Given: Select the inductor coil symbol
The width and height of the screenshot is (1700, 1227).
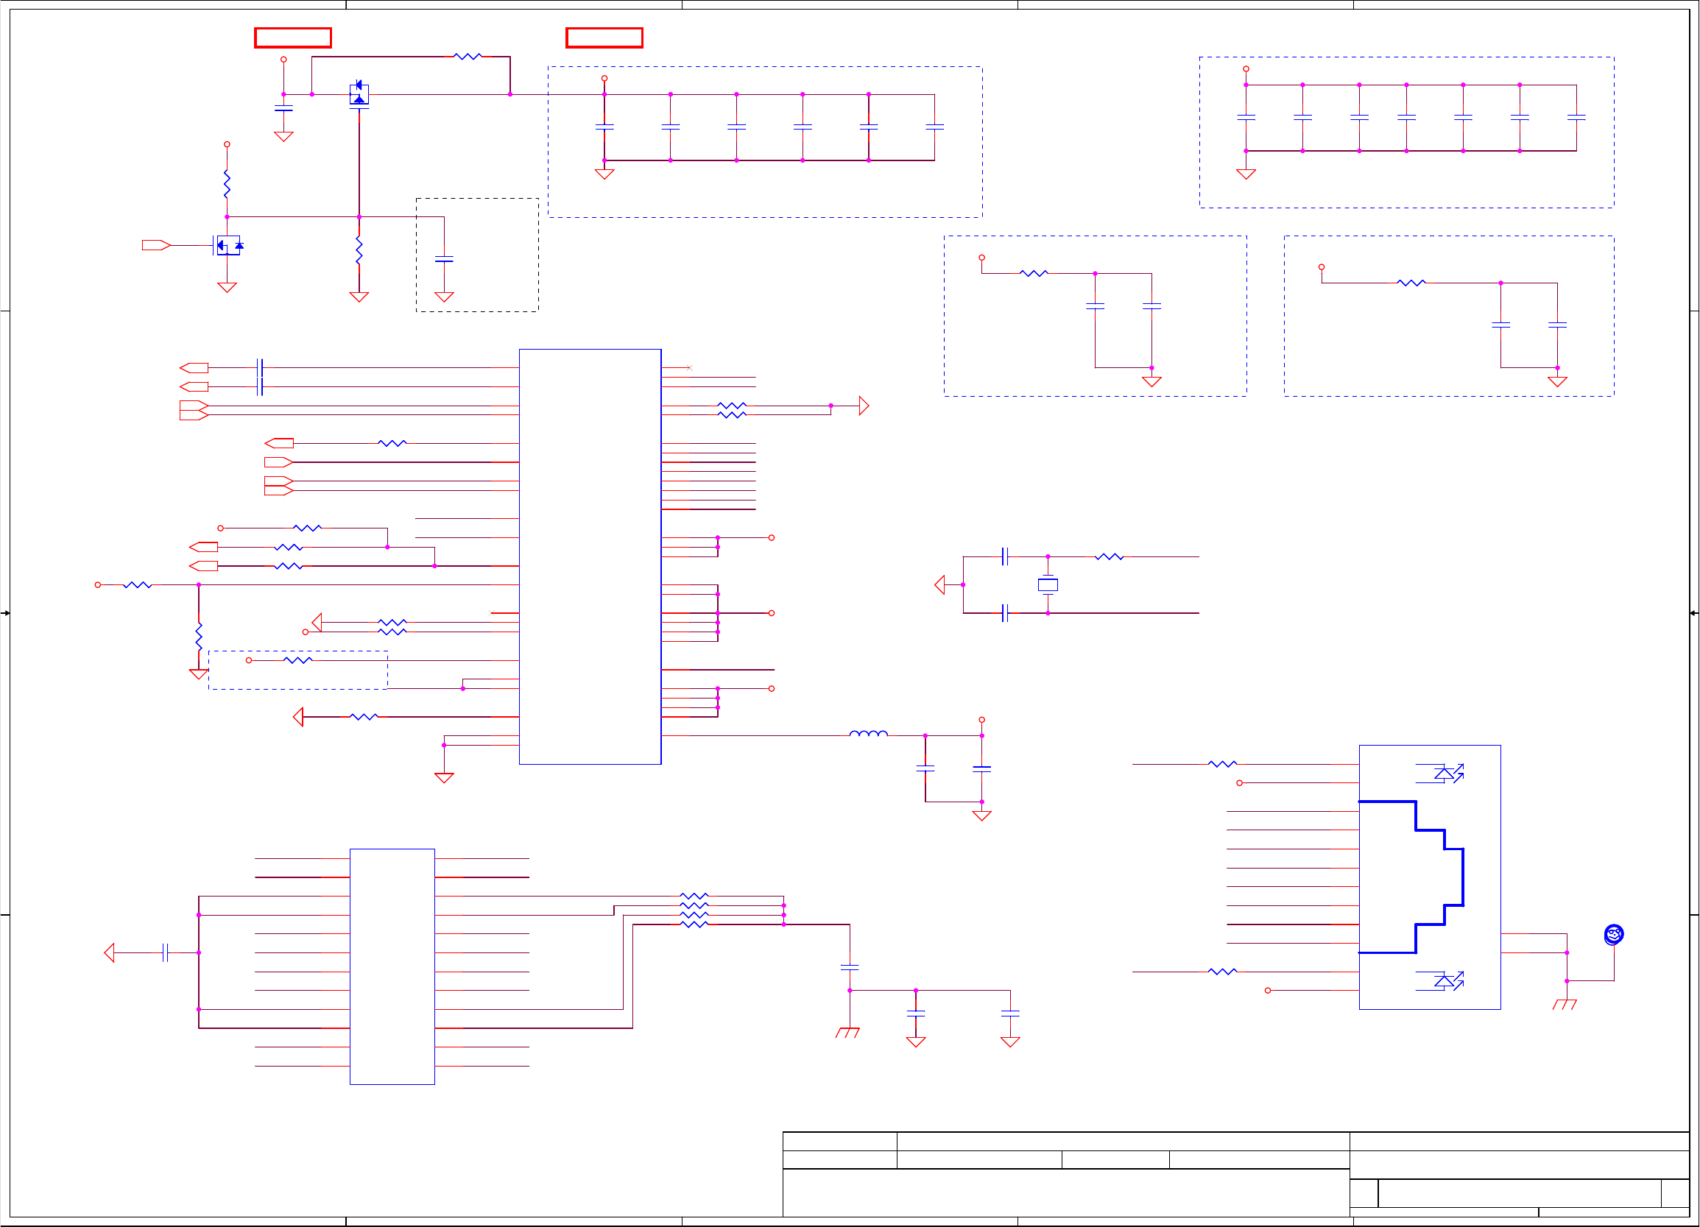Looking at the screenshot, I should tap(868, 734).
